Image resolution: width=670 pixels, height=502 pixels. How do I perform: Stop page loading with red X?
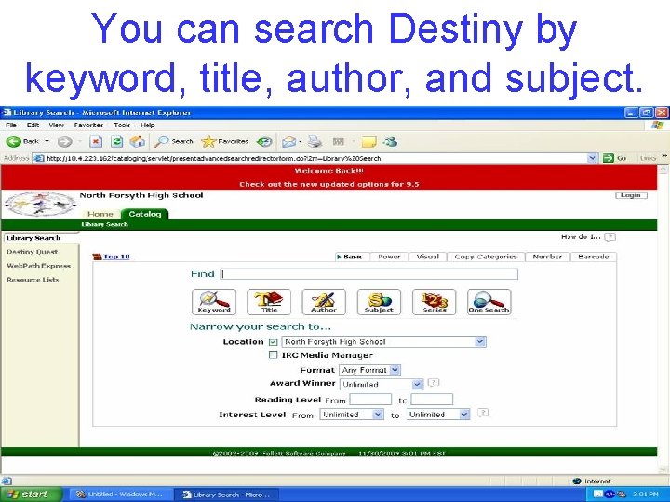click(96, 141)
